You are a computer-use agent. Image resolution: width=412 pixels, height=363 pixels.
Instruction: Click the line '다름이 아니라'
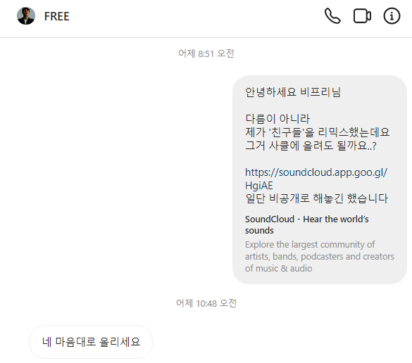(277, 119)
